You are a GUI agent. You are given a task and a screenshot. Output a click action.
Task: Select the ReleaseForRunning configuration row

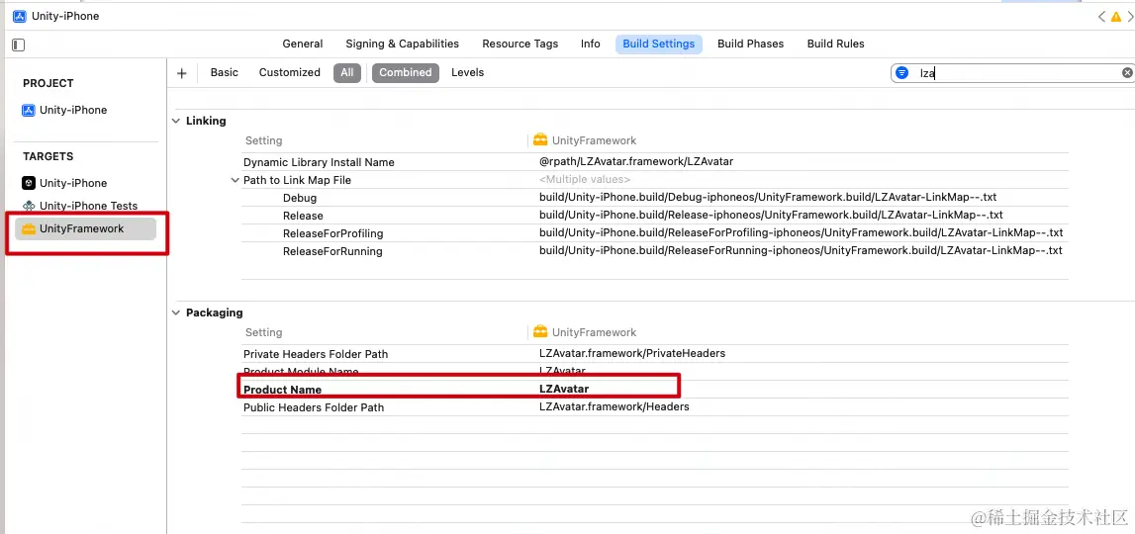(332, 252)
